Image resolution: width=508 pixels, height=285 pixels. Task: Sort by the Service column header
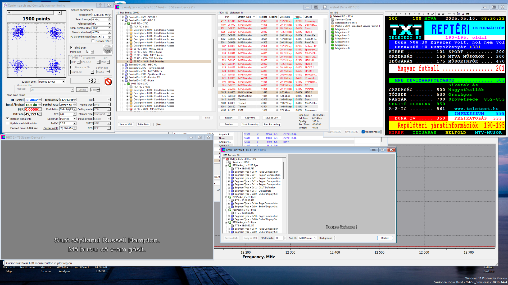311,17
